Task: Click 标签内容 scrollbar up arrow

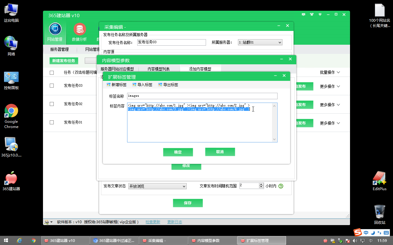Action: click(x=274, y=106)
